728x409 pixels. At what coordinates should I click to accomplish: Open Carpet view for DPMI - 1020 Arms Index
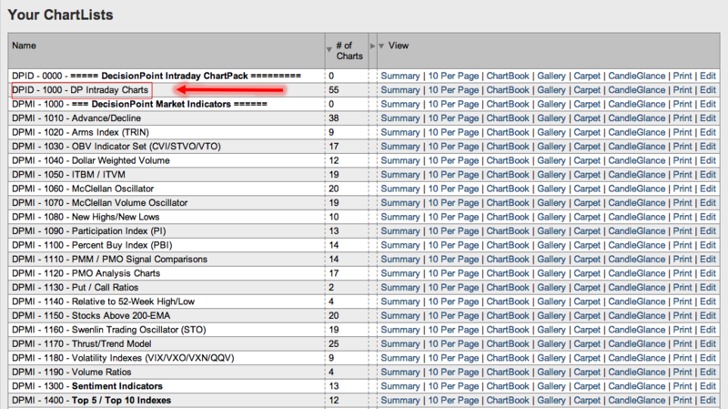587,132
